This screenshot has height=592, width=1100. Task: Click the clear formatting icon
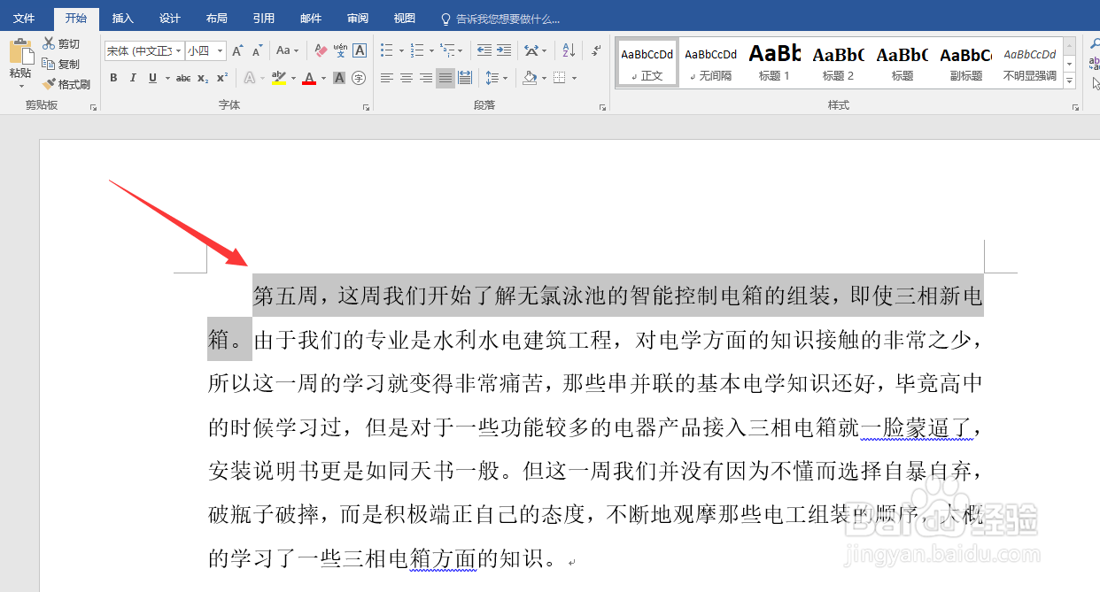(319, 50)
